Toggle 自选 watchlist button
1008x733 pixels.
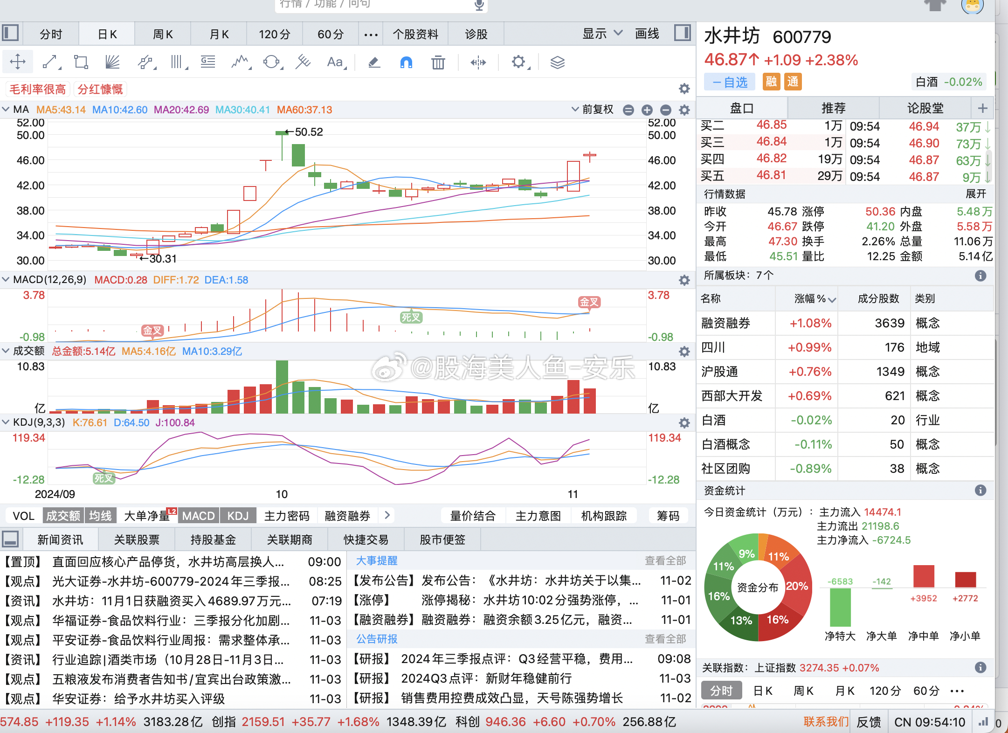(x=730, y=82)
